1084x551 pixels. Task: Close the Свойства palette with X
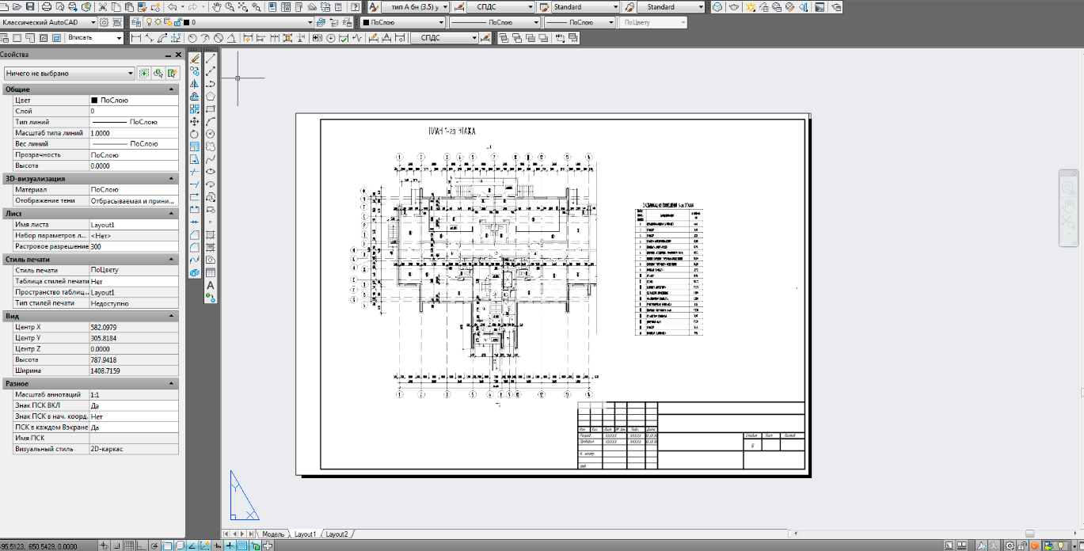[178, 55]
